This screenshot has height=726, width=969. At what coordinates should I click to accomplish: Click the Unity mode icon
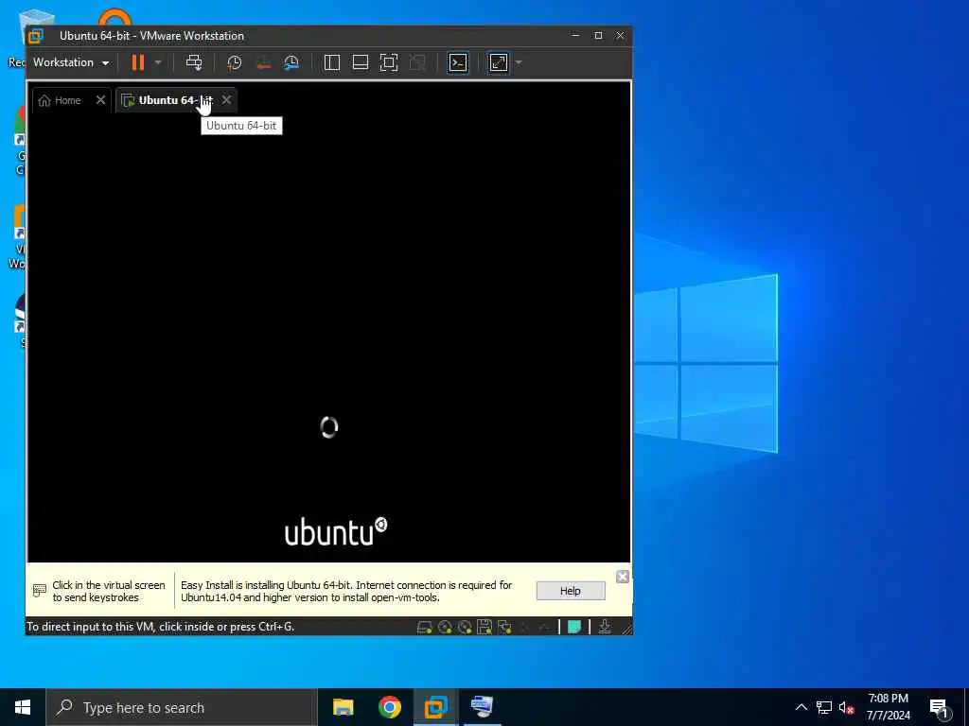417,62
